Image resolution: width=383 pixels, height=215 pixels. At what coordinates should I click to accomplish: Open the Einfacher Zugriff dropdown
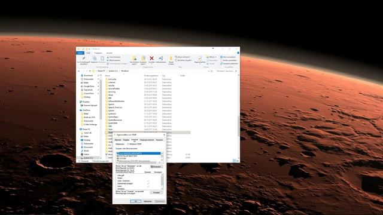click(x=184, y=60)
